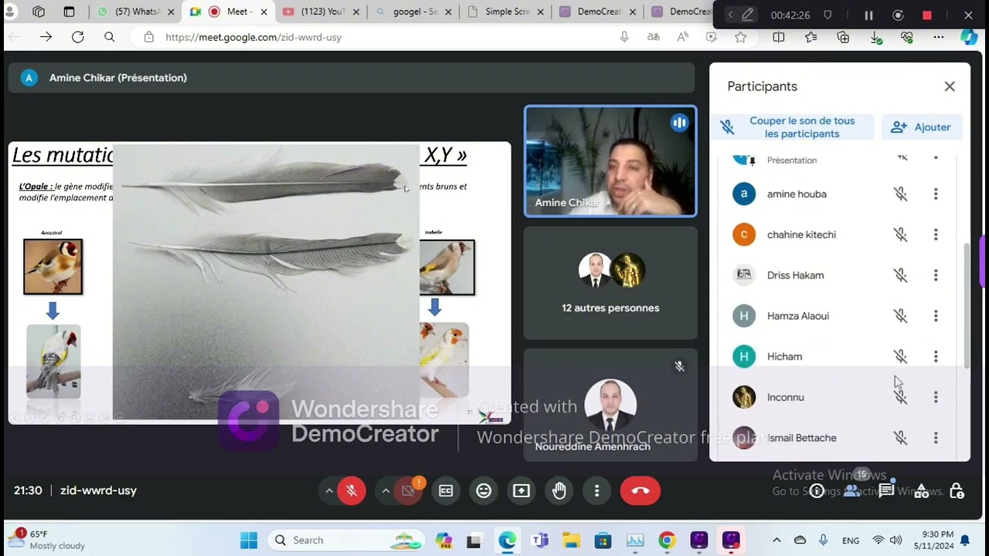Click Couper le son de tous les participants

tap(793, 127)
